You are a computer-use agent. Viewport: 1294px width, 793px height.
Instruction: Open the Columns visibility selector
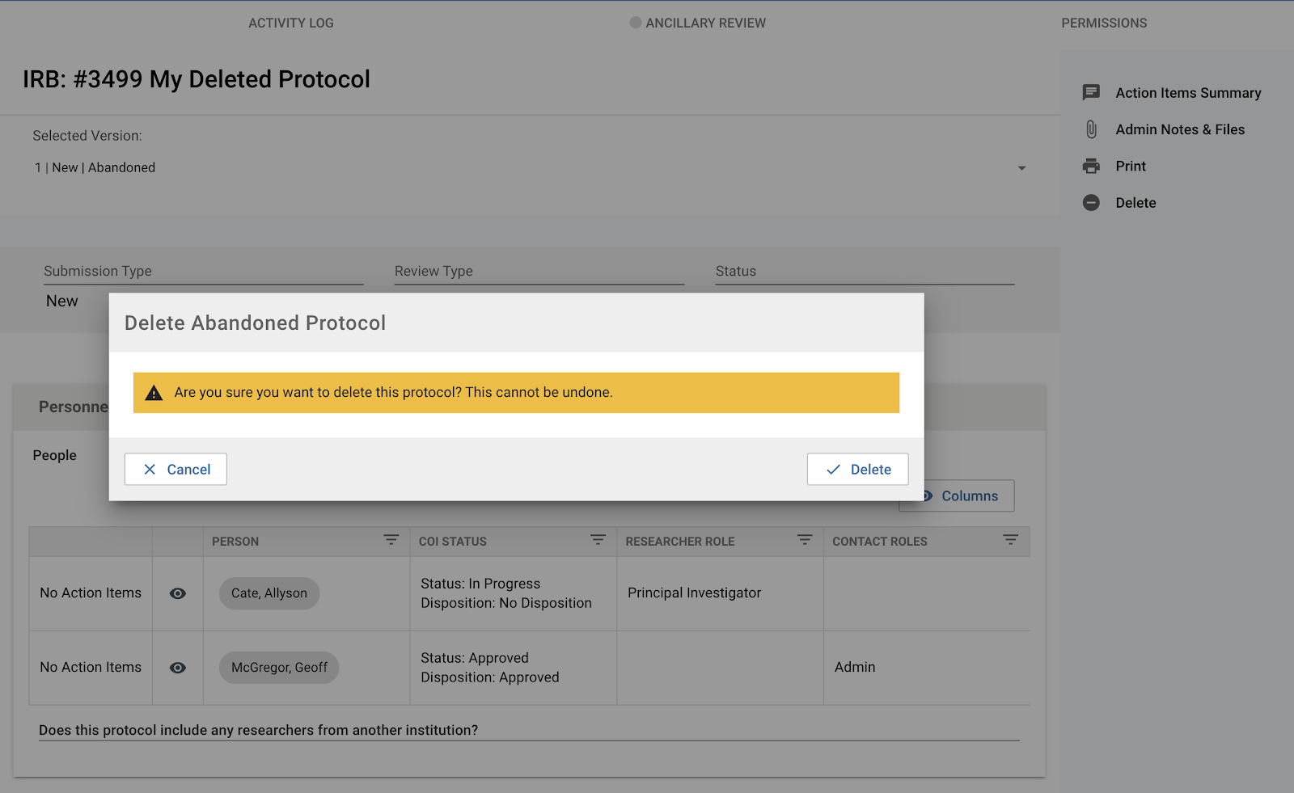[x=962, y=496]
